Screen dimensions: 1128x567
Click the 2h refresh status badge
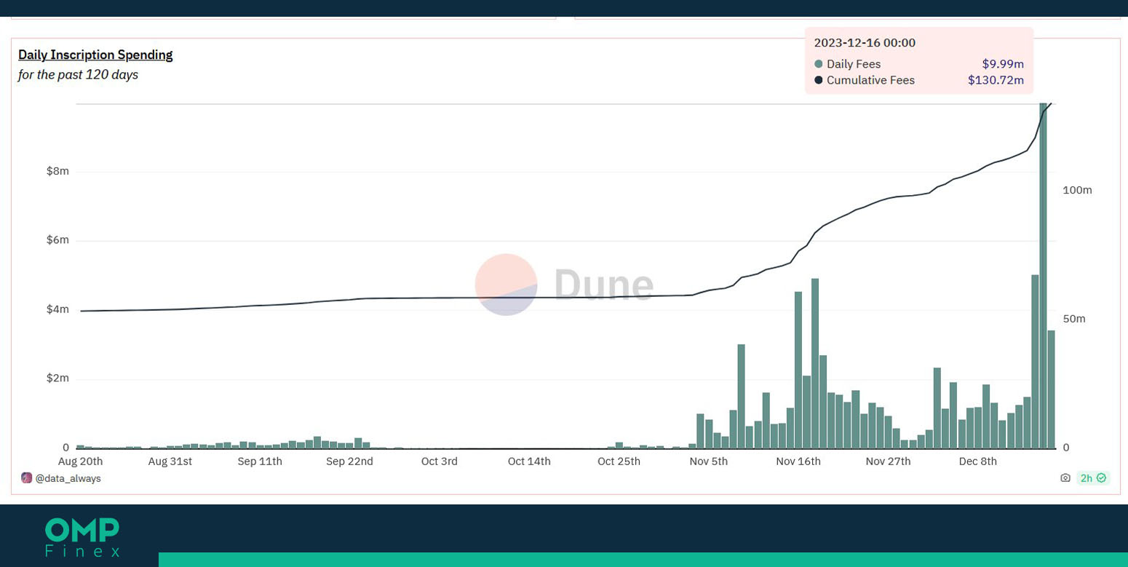[1093, 478]
